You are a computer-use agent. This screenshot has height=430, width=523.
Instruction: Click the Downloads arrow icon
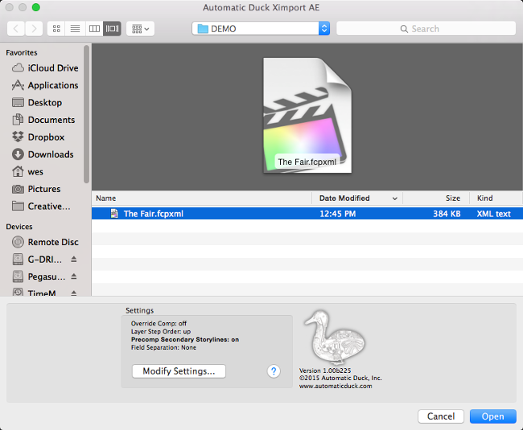point(18,154)
